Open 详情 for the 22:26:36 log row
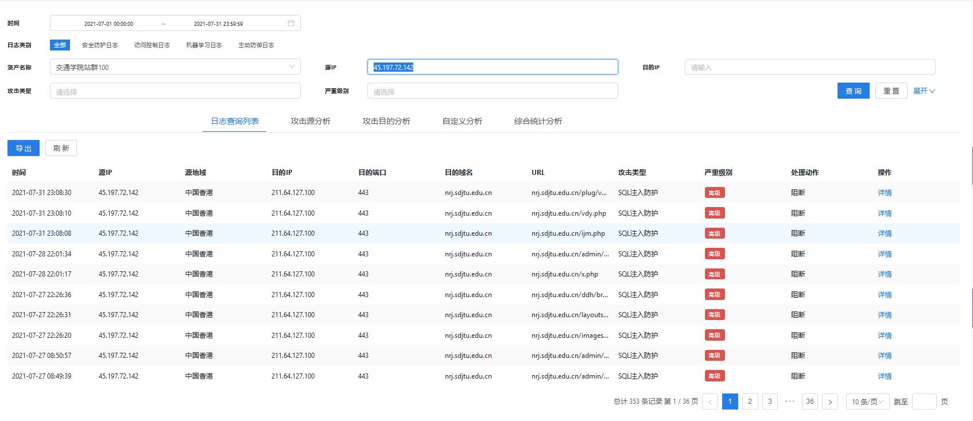This screenshot has height=421, width=973. point(885,295)
